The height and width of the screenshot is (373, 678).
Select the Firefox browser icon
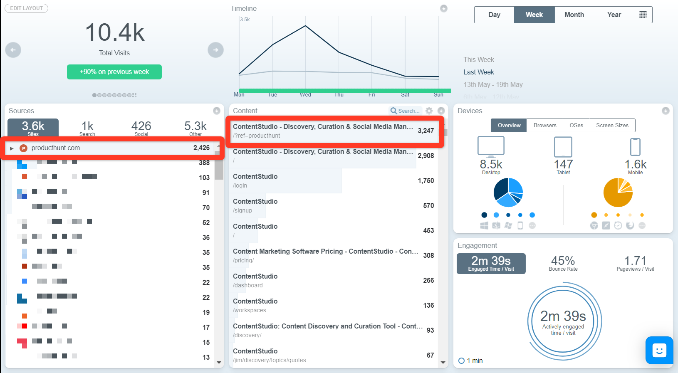[630, 225]
